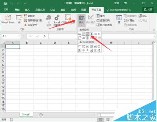Expand the 插入 (Insert) controls dropdown

82,20
